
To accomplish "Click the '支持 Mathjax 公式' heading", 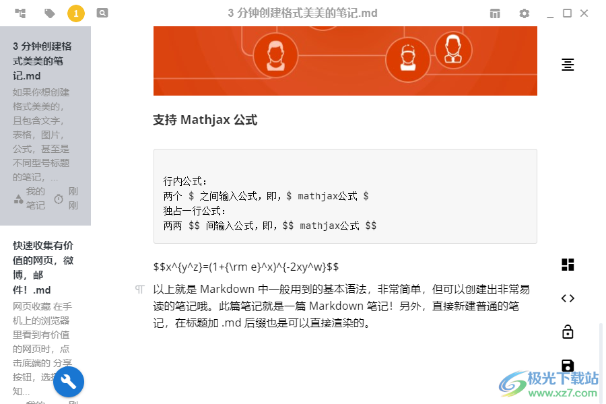I will click(x=205, y=120).
